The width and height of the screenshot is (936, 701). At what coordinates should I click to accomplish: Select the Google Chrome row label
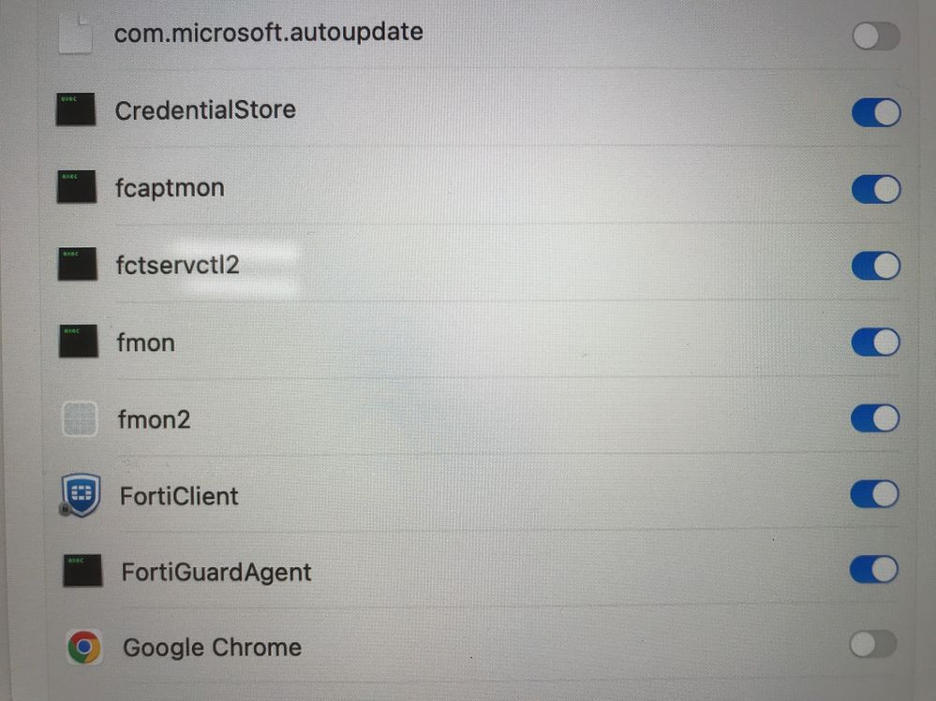(212, 648)
